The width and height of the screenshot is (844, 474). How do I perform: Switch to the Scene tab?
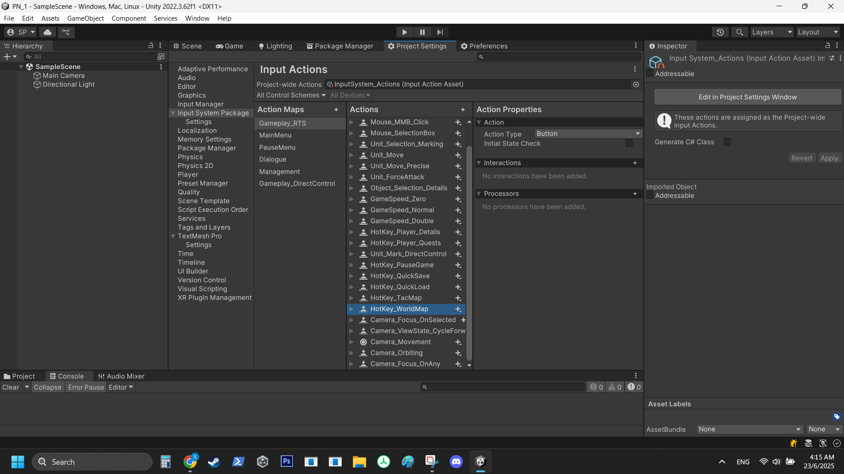pyautogui.click(x=188, y=46)
